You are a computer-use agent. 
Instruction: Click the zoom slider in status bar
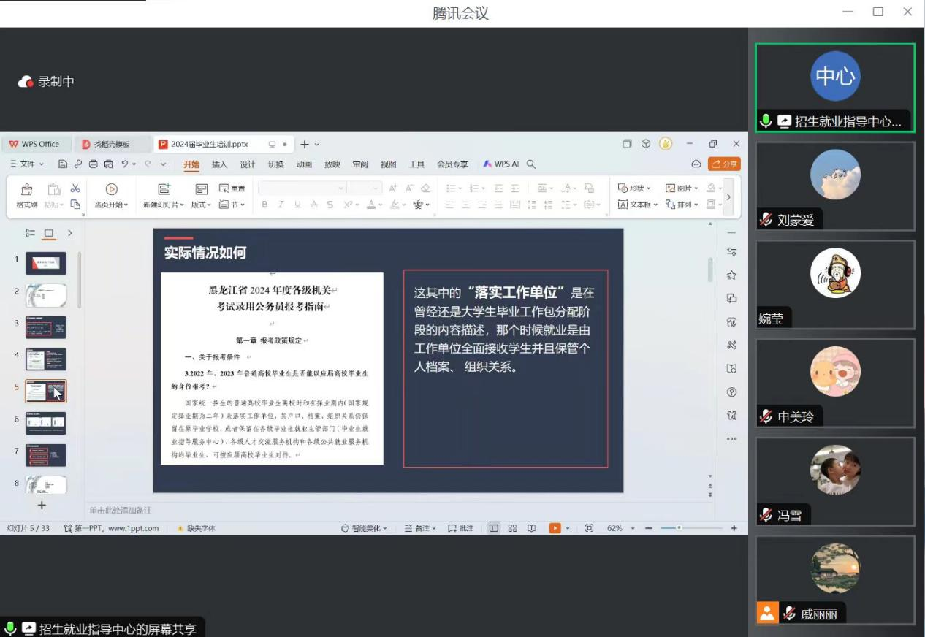(x=680, y=528)
